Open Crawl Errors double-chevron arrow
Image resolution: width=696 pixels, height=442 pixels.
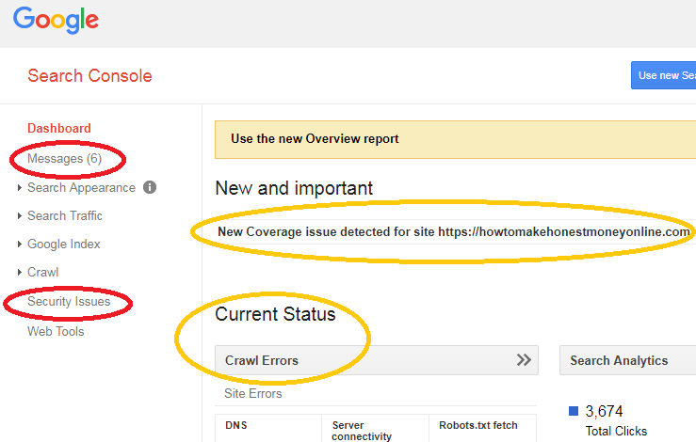pos(524,360)
